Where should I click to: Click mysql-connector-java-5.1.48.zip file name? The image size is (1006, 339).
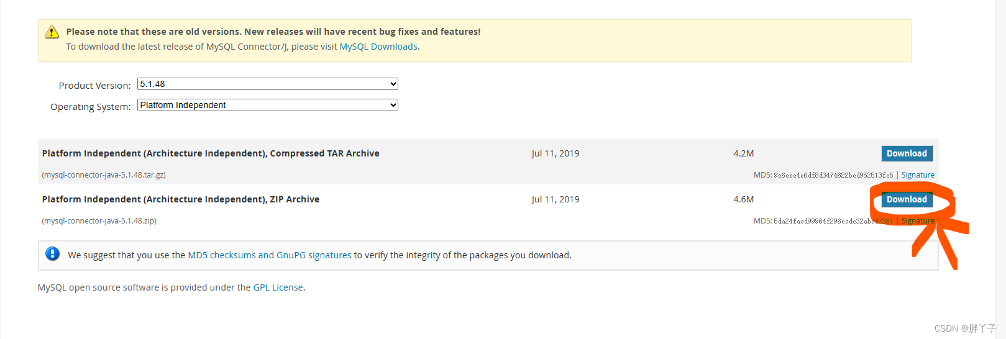[99, 221]
